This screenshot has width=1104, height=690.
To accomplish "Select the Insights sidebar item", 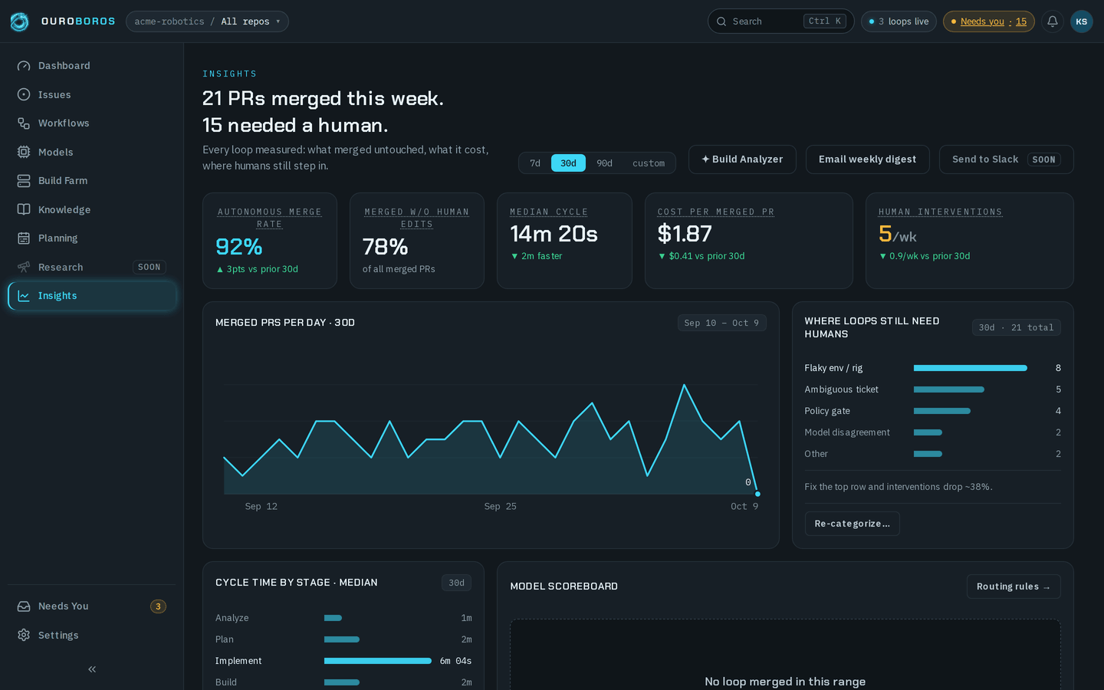I will pyautogui.click(x=92, y=296).
